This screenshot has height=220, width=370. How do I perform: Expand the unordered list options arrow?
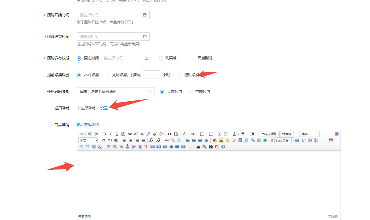pos(215,134)
